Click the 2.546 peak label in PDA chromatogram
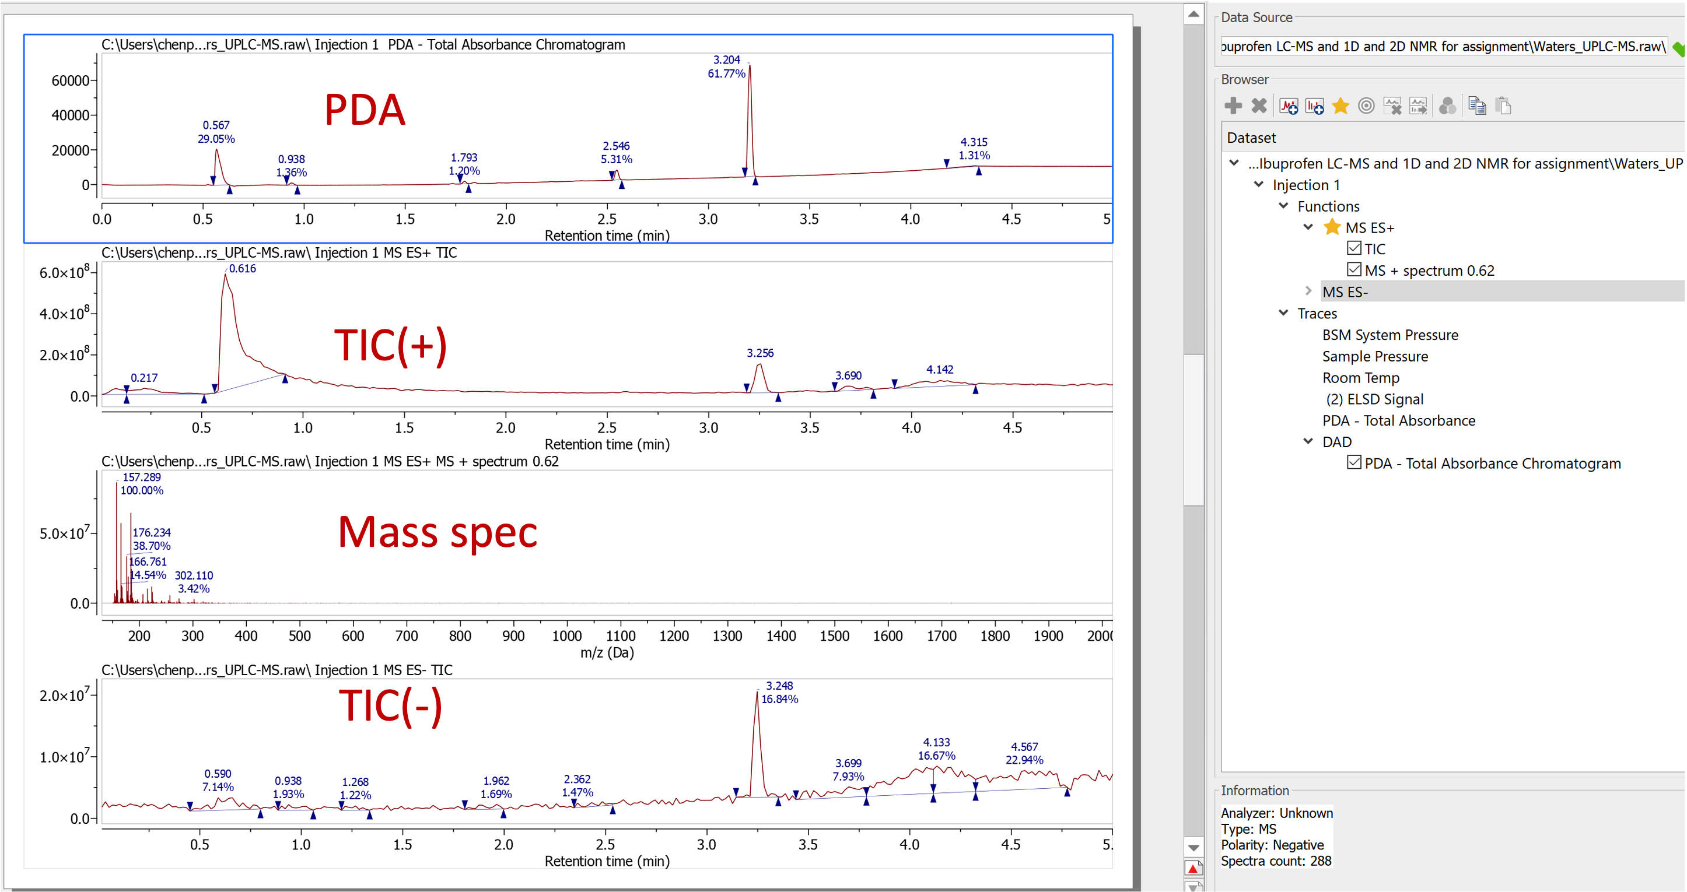The height and width of the screenshot is (892, 1687). pyautogui.click(x=616, y=146)
